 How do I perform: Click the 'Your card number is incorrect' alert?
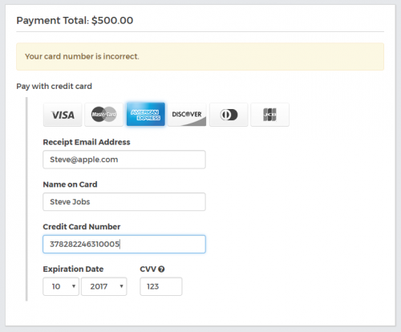[x=200, y=57]
